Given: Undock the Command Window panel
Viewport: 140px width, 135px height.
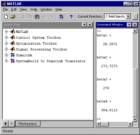Looking at the screenshot, I should pyautogui.click(x=129, y=25).
